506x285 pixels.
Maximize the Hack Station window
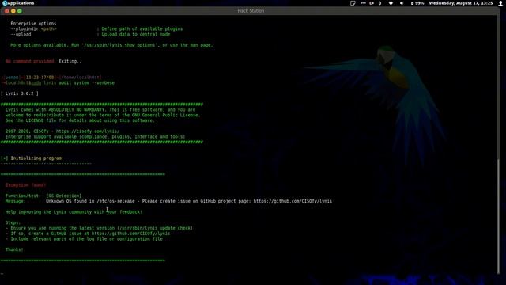pyautogui.click(x=20, y=11)
